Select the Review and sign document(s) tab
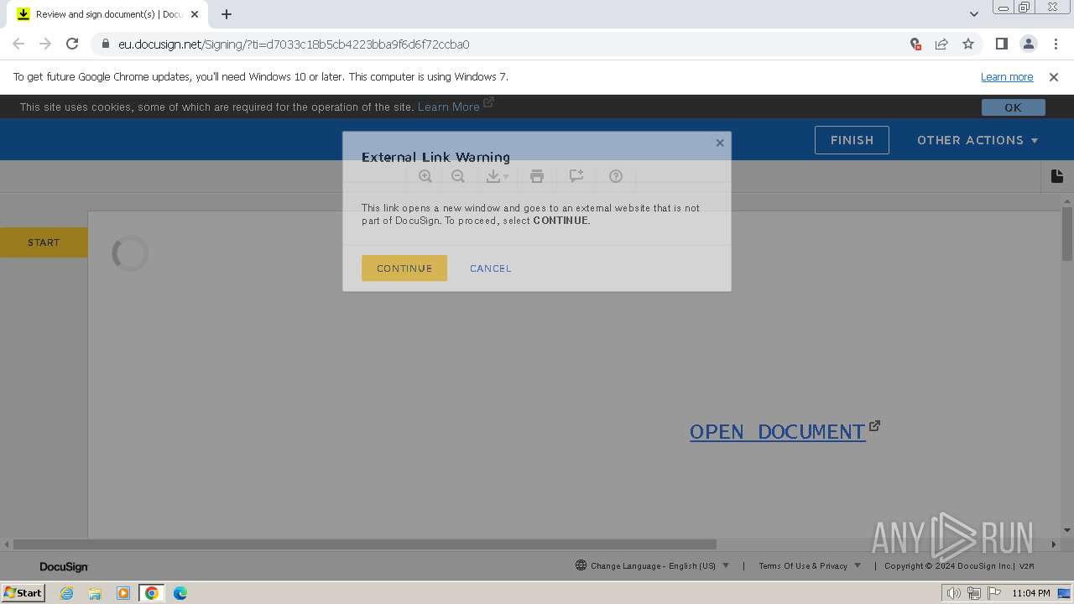Image resolution: width=1074 pixels, height=604 pixels. (107, 14)
